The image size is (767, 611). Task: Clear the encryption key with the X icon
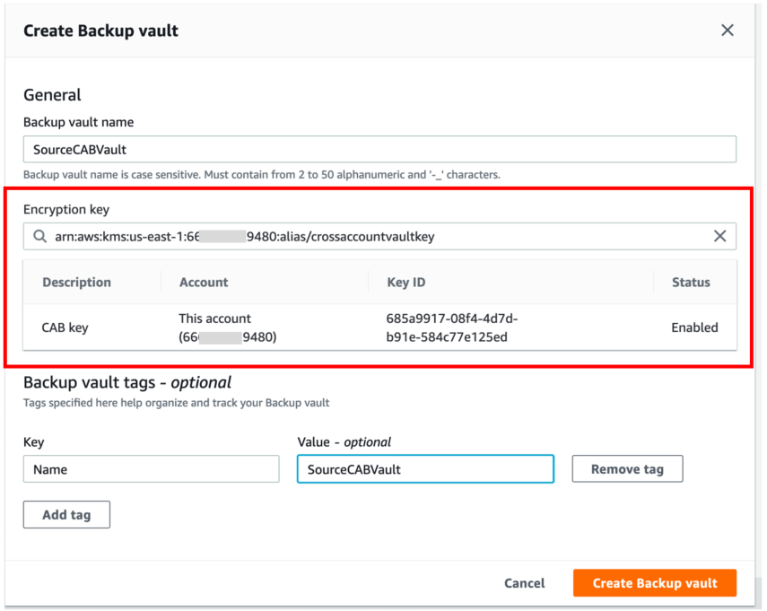(x=720, y=236)
